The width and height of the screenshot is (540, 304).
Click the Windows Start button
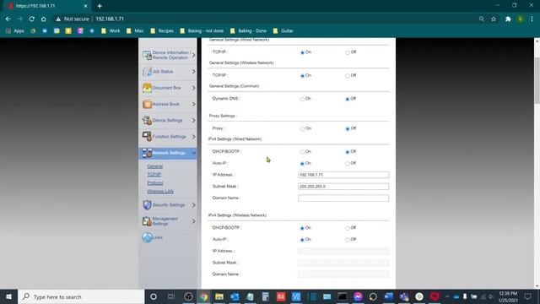(9, 296)
